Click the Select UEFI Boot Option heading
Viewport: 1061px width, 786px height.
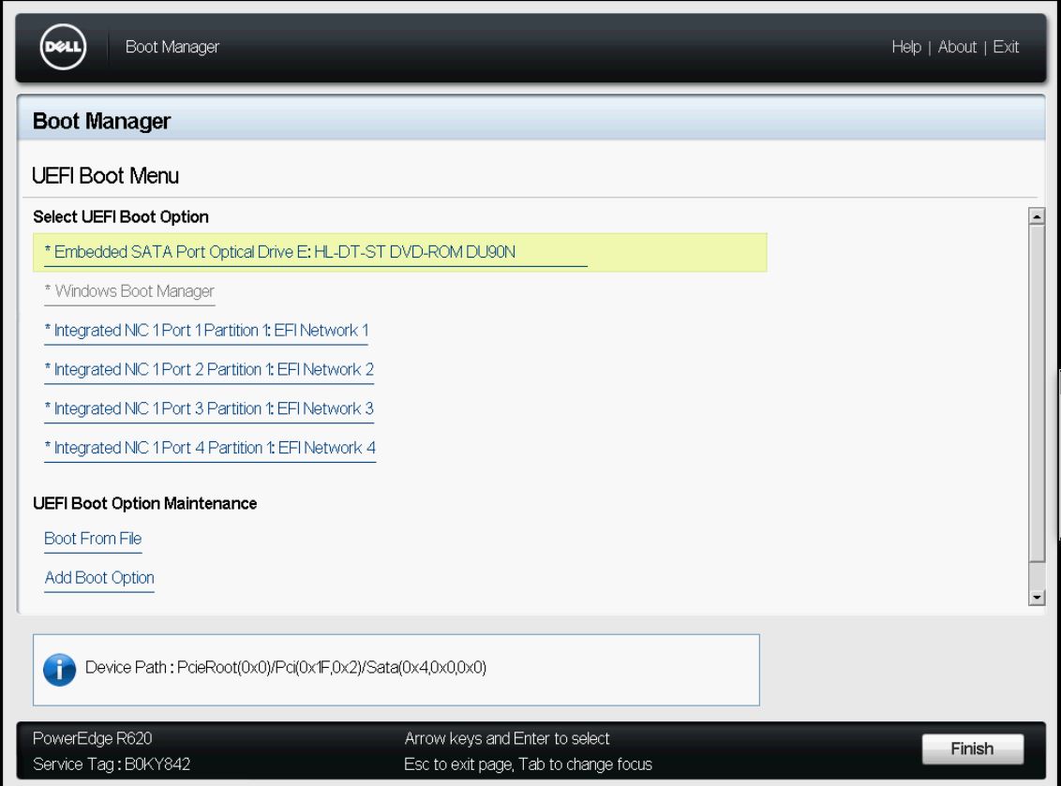pyautogui.click(x=121, y=217)
